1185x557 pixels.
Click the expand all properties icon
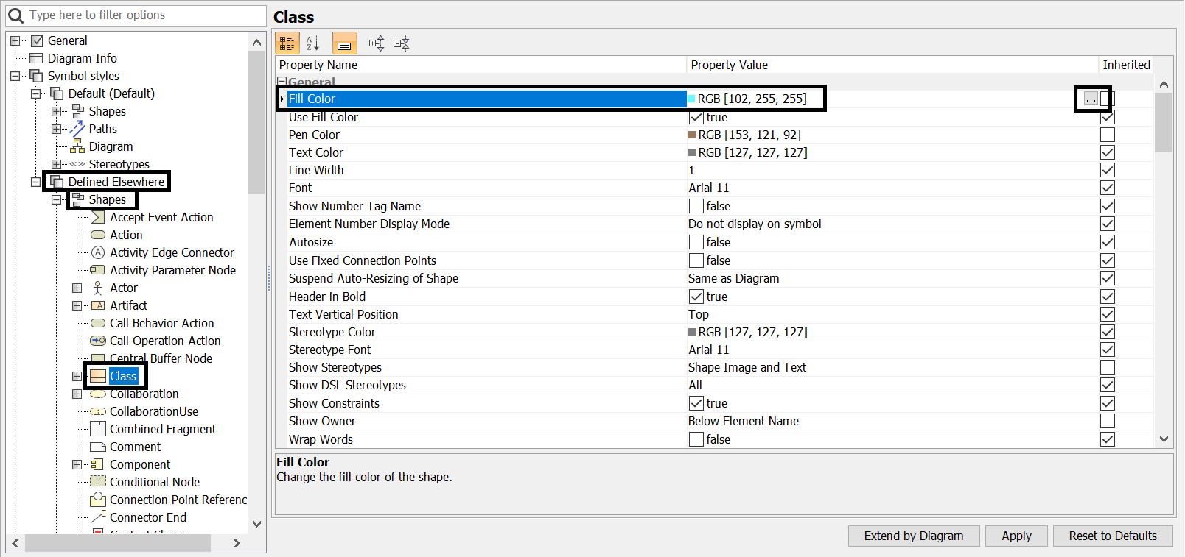pos(377,43)
